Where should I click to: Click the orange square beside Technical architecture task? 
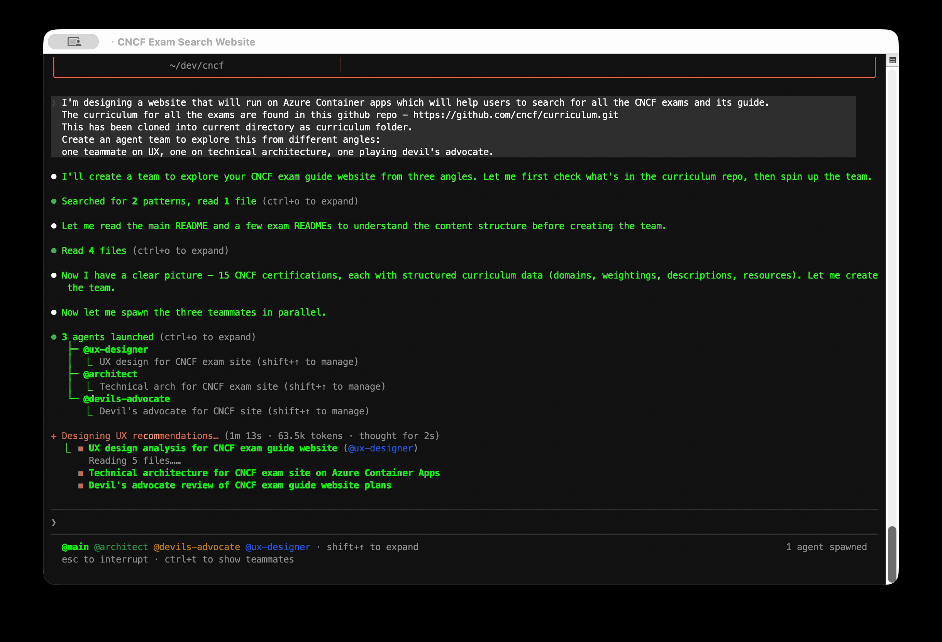(x=81, y=473)
